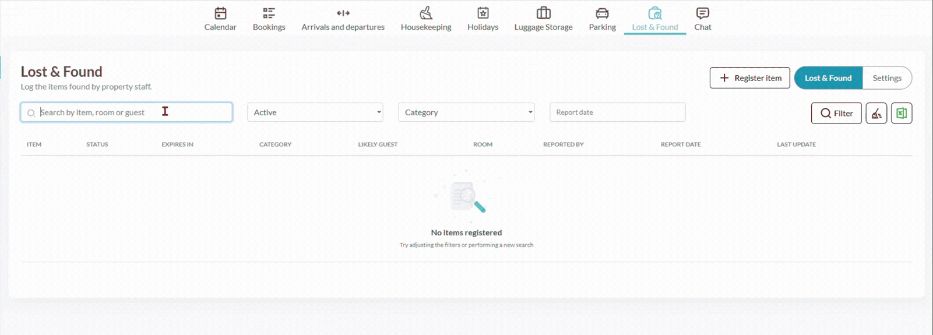This screenshot has width=933, height=335.
Task: Open the Holidays calendar icon
Action: (x=483, y=13)
